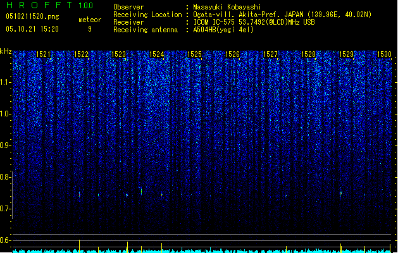The image size is (398, 253).
Task: Click the 1526 time marker
Action: pyautogui.click(x=232, y=54)
